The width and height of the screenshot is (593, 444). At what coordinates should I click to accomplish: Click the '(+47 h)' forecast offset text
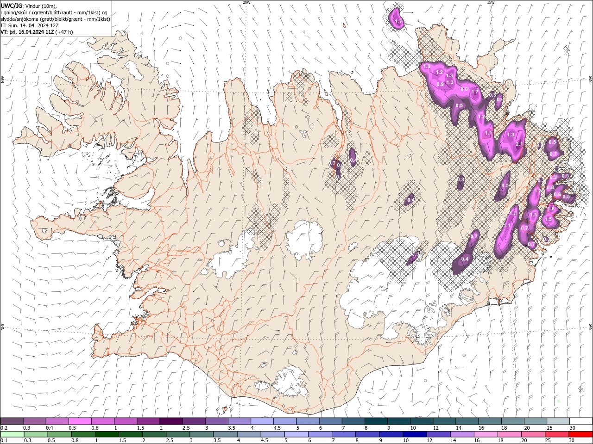[x=64, y=32]
